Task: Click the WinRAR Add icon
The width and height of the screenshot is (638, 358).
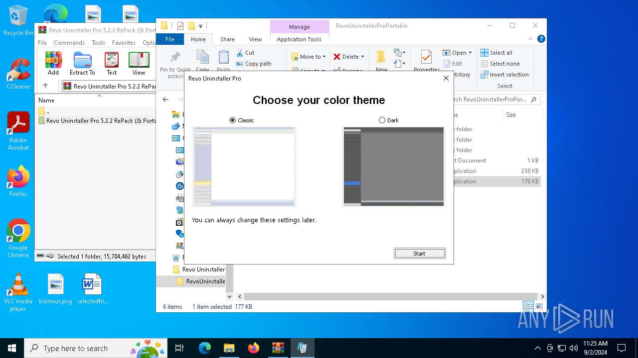Action: point(53,64)
